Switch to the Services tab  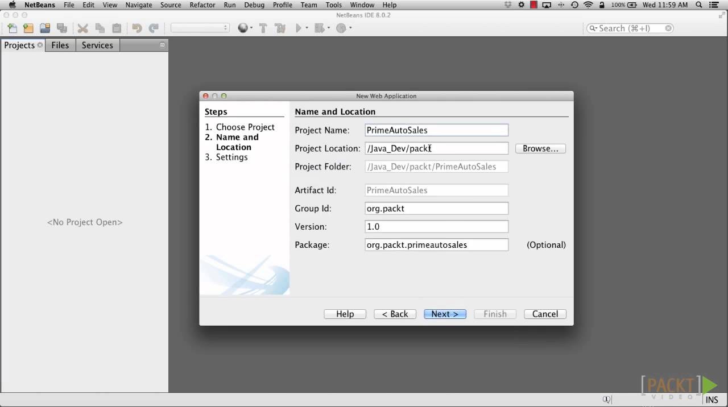(x=97, y=45)
